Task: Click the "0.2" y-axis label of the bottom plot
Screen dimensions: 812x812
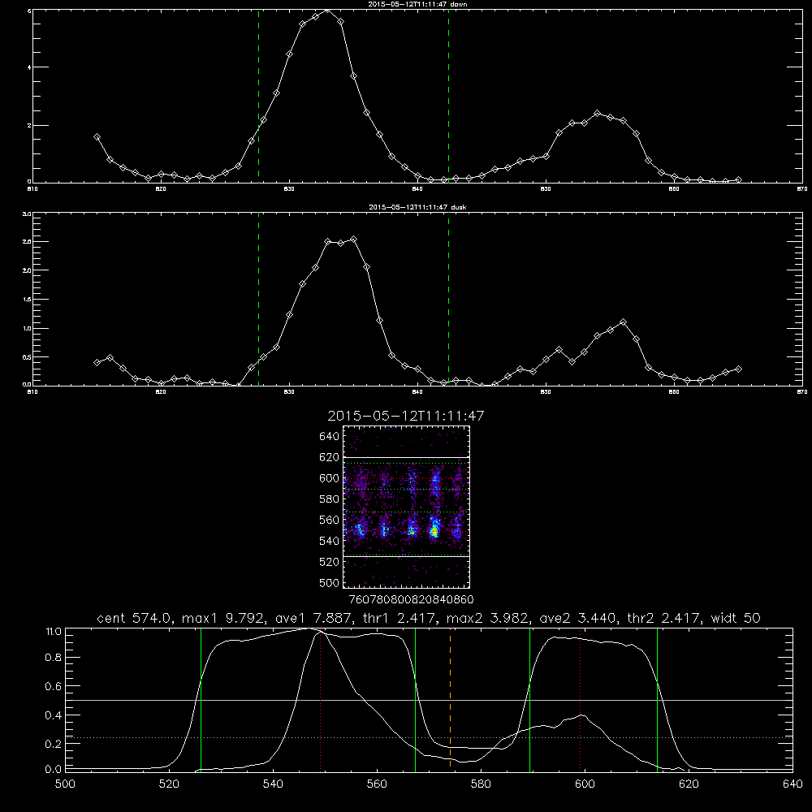Action: [54, 744]
